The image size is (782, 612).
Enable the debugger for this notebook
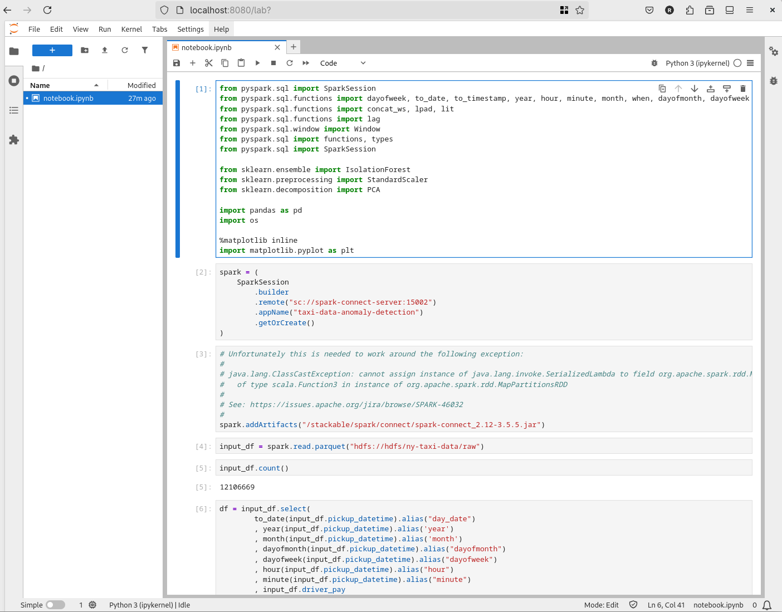654,63
